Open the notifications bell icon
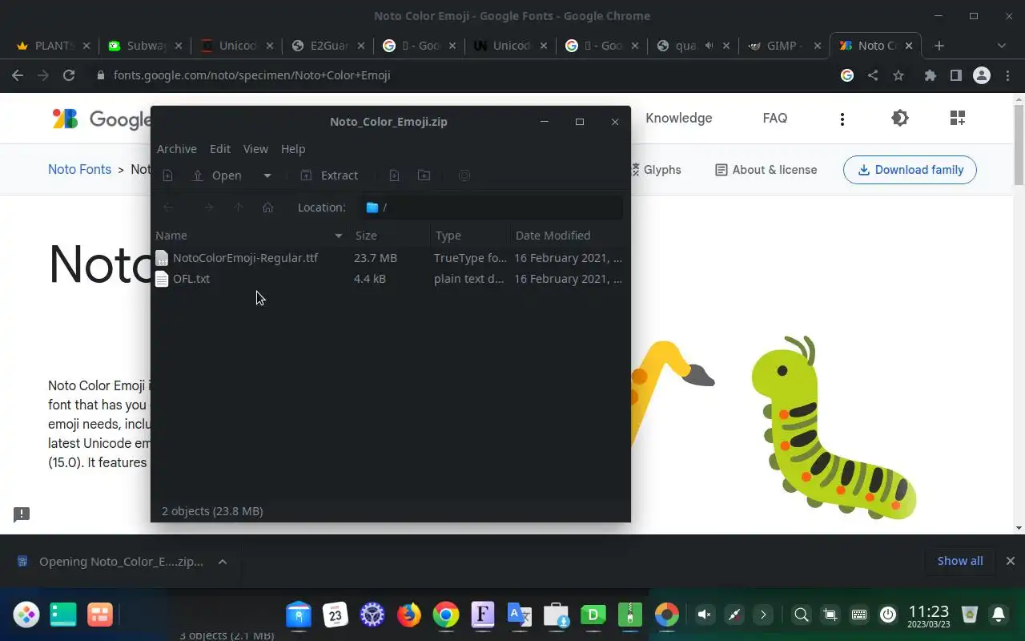Screen dimensions: 1025x641 [x=999, y=615]
